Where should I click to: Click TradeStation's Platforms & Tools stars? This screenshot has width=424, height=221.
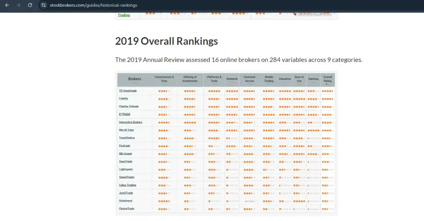coord(214,138)
